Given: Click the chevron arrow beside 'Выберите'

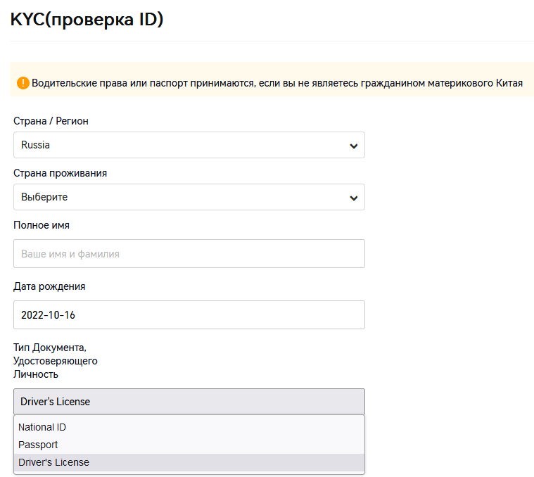Looking at the screenshot, I should click(353, 198).
